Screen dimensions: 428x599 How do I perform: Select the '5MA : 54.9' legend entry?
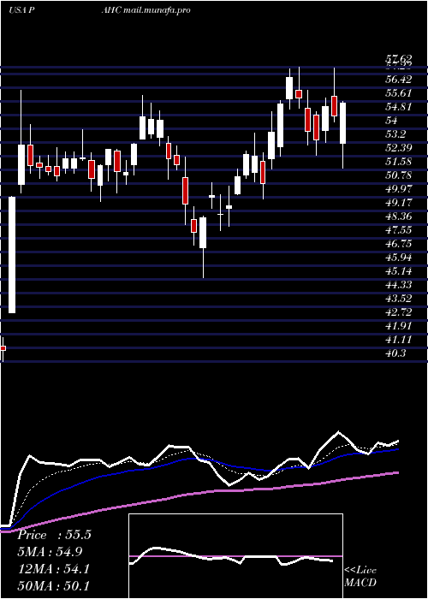[x=50, y=552]
